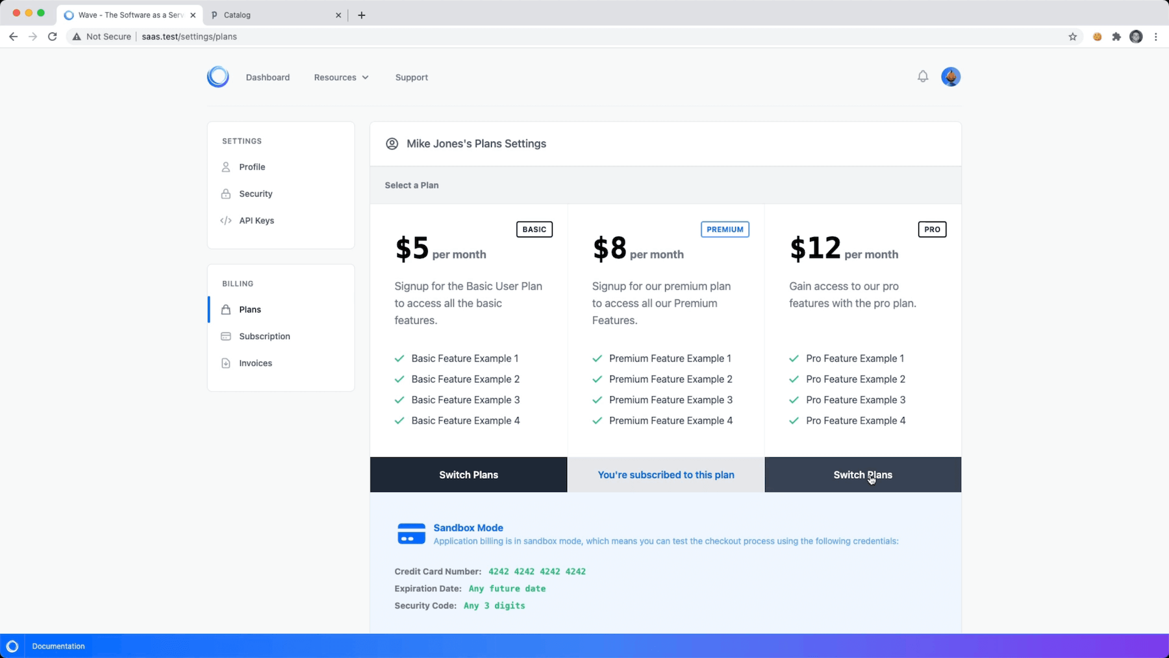Screen dimensions: 1169x658
Task: Select Plans in Billing sidebar
Action: click(250, 309)
